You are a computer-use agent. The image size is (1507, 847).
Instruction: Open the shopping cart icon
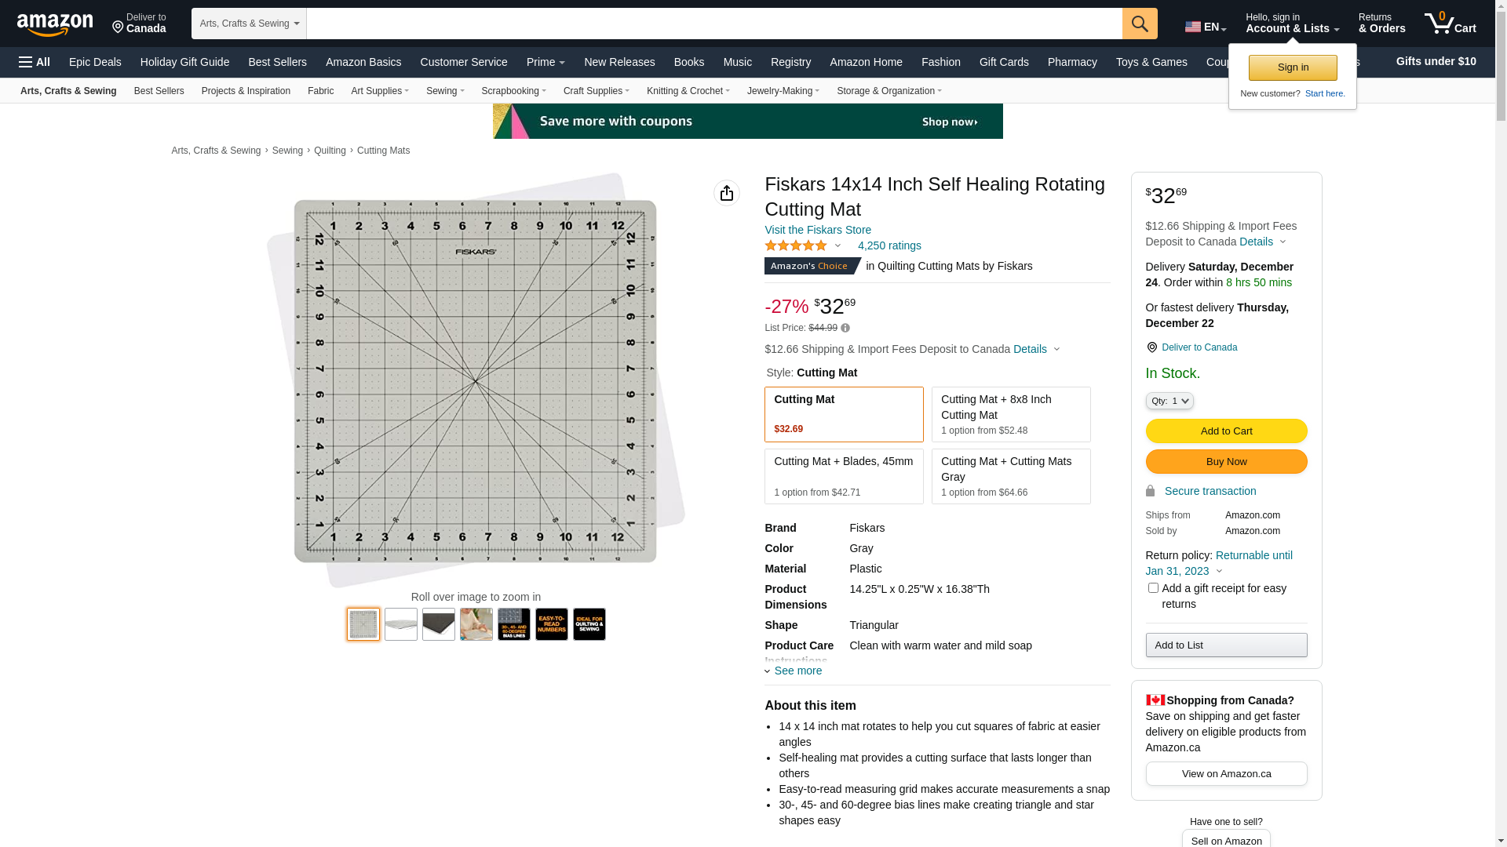[x=1450, y=24]
